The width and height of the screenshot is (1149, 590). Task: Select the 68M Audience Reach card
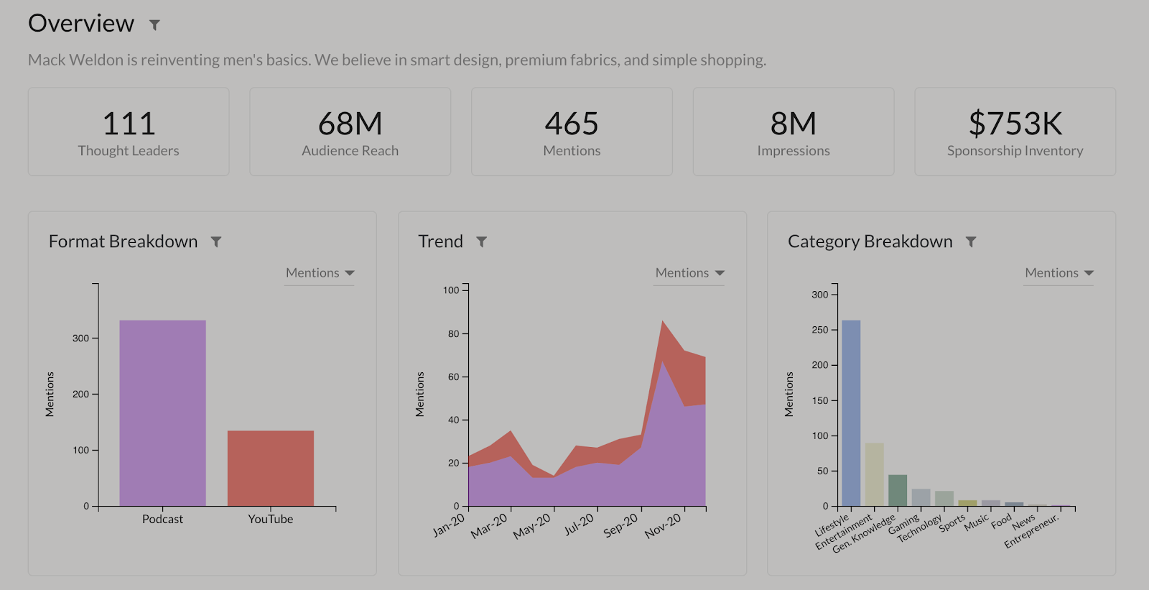350,132
